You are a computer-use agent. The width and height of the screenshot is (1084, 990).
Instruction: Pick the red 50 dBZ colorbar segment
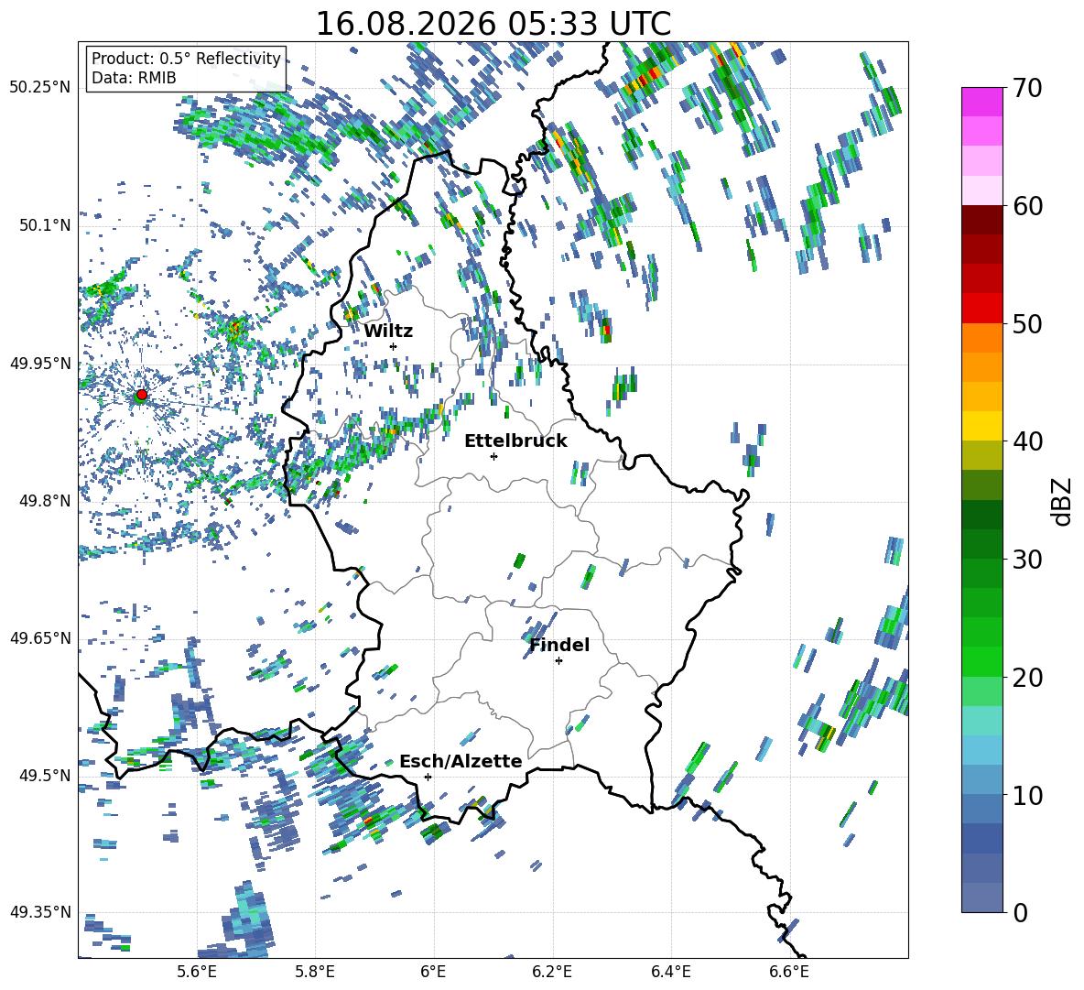981,309
